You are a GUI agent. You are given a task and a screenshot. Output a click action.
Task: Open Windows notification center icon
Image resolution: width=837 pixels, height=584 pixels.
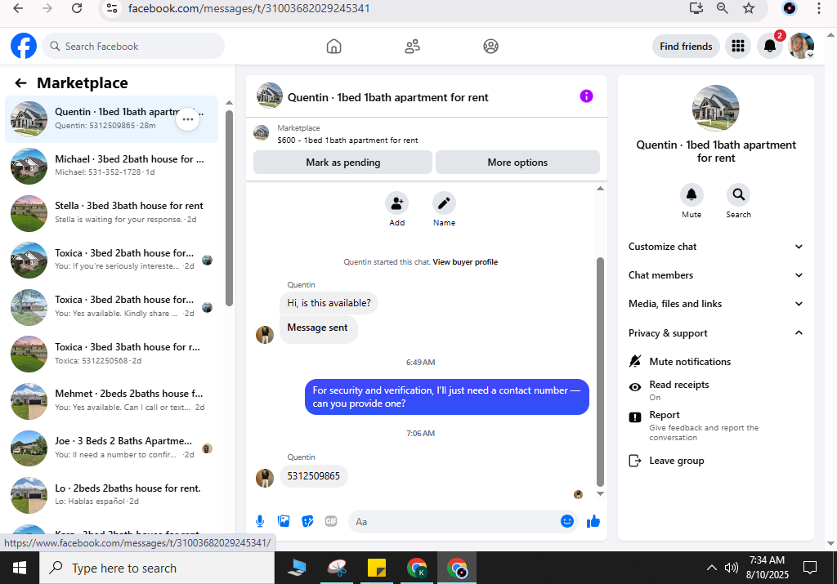(810, 568)
